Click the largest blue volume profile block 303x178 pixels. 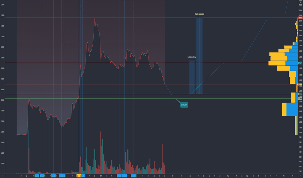click(x=292, y=109)
